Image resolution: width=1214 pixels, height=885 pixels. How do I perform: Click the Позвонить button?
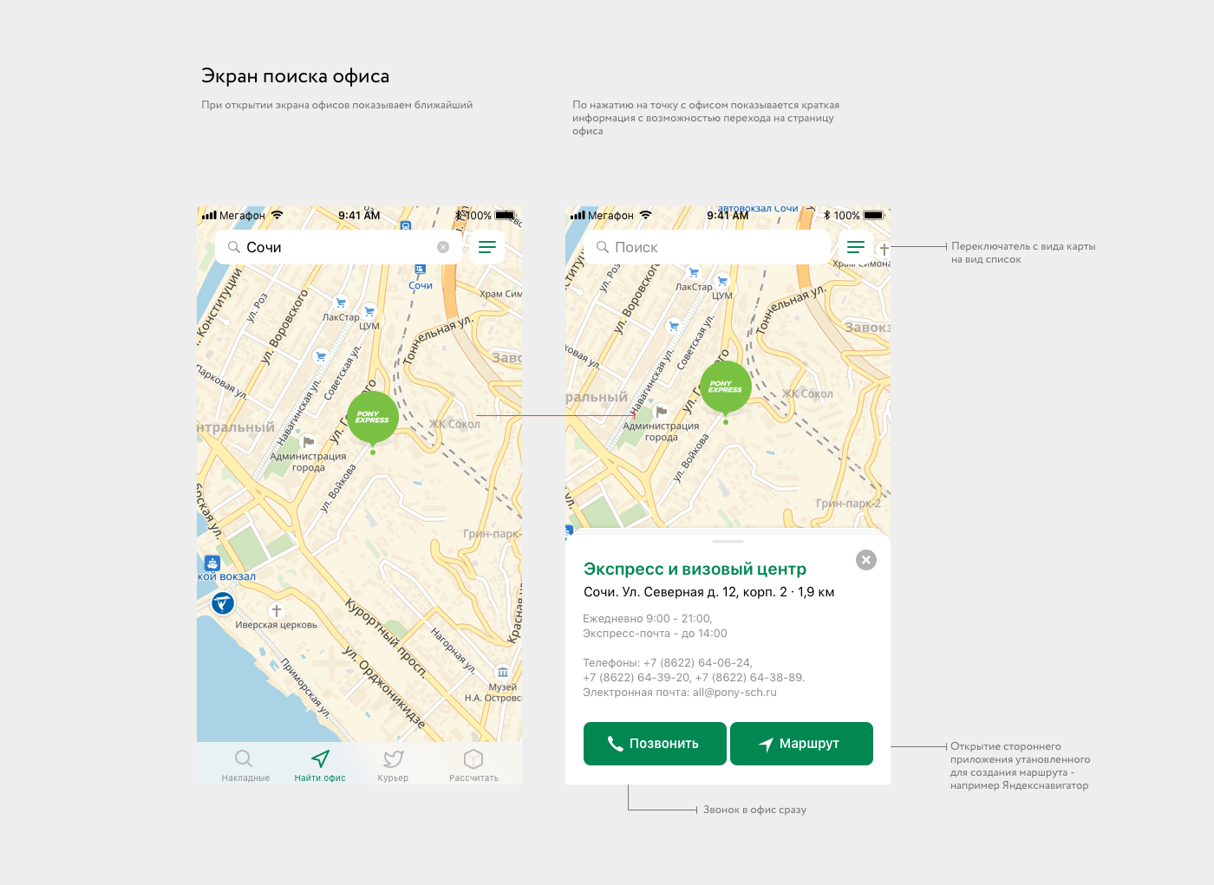tap(655, 744)
